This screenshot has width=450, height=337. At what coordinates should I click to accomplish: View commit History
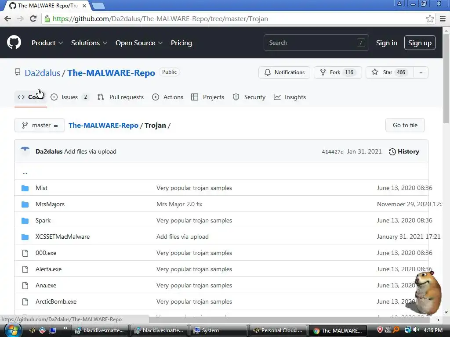point(404,151)
